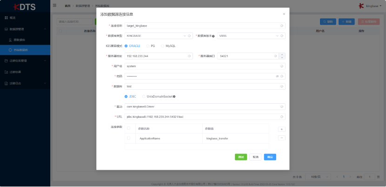
Task: Click the ApplicationName parameter name cell
Action: coord(169,139)
